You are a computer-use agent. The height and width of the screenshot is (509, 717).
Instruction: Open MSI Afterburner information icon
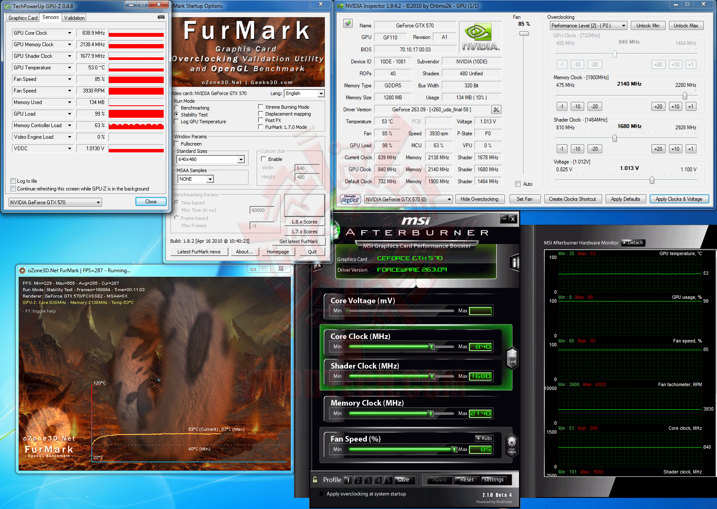(515, 262)
